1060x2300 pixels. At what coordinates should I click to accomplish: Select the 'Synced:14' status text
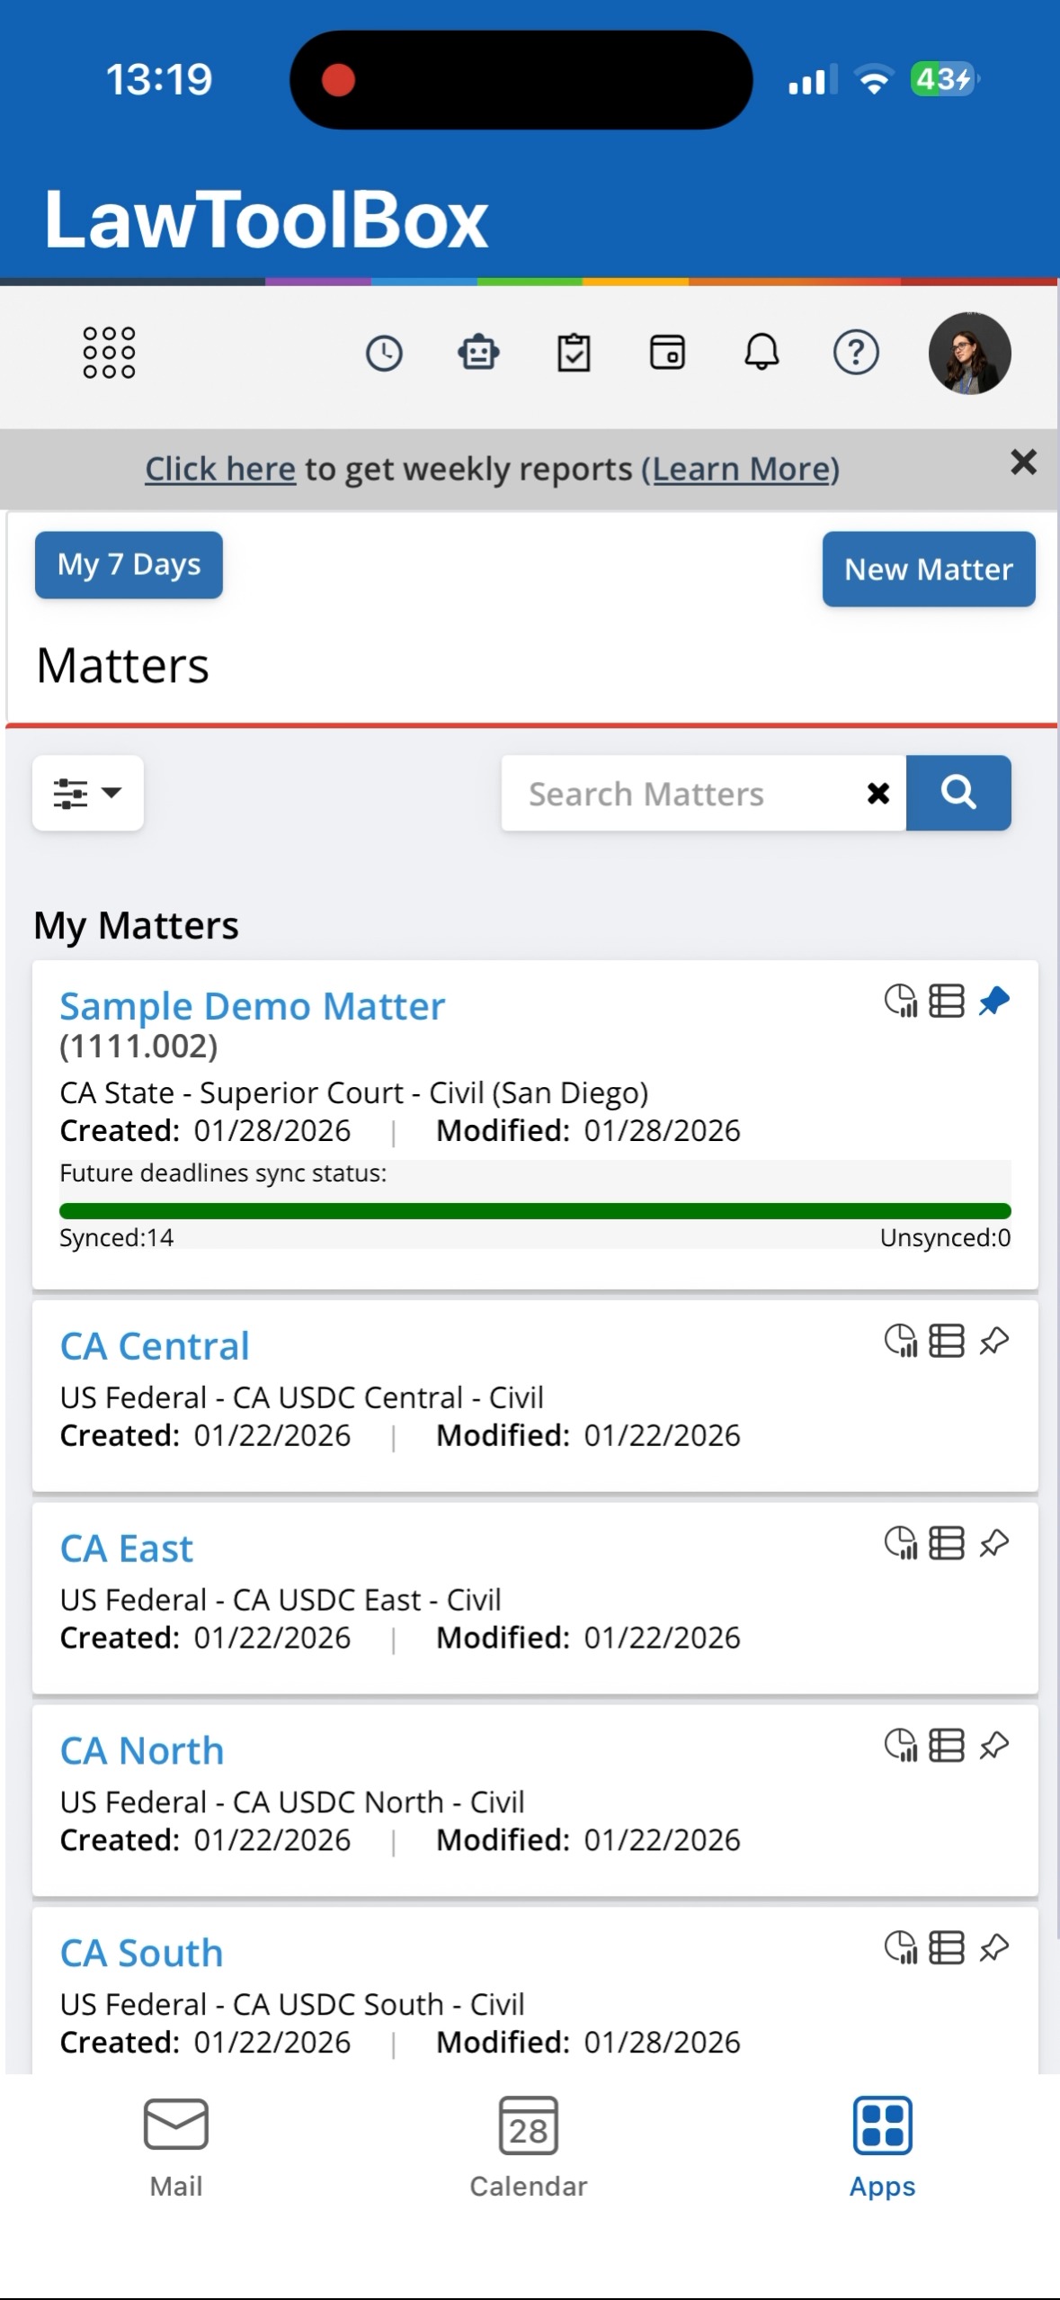117,1238
